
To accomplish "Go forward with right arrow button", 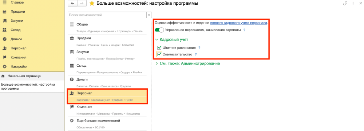I will tap(82, 3).
